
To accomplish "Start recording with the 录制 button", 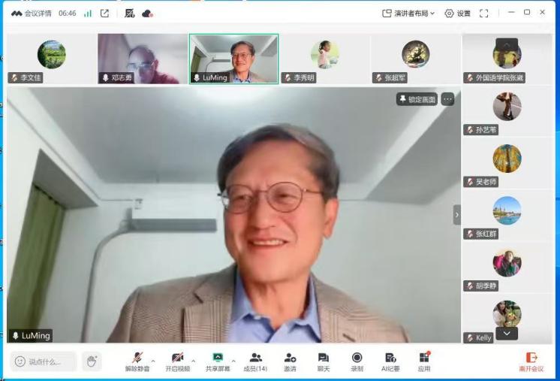I will 357,361.
